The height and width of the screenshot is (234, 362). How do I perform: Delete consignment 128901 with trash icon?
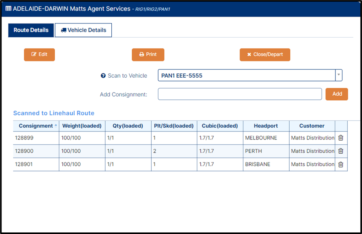pyautogui.click(x=341, y=164)
